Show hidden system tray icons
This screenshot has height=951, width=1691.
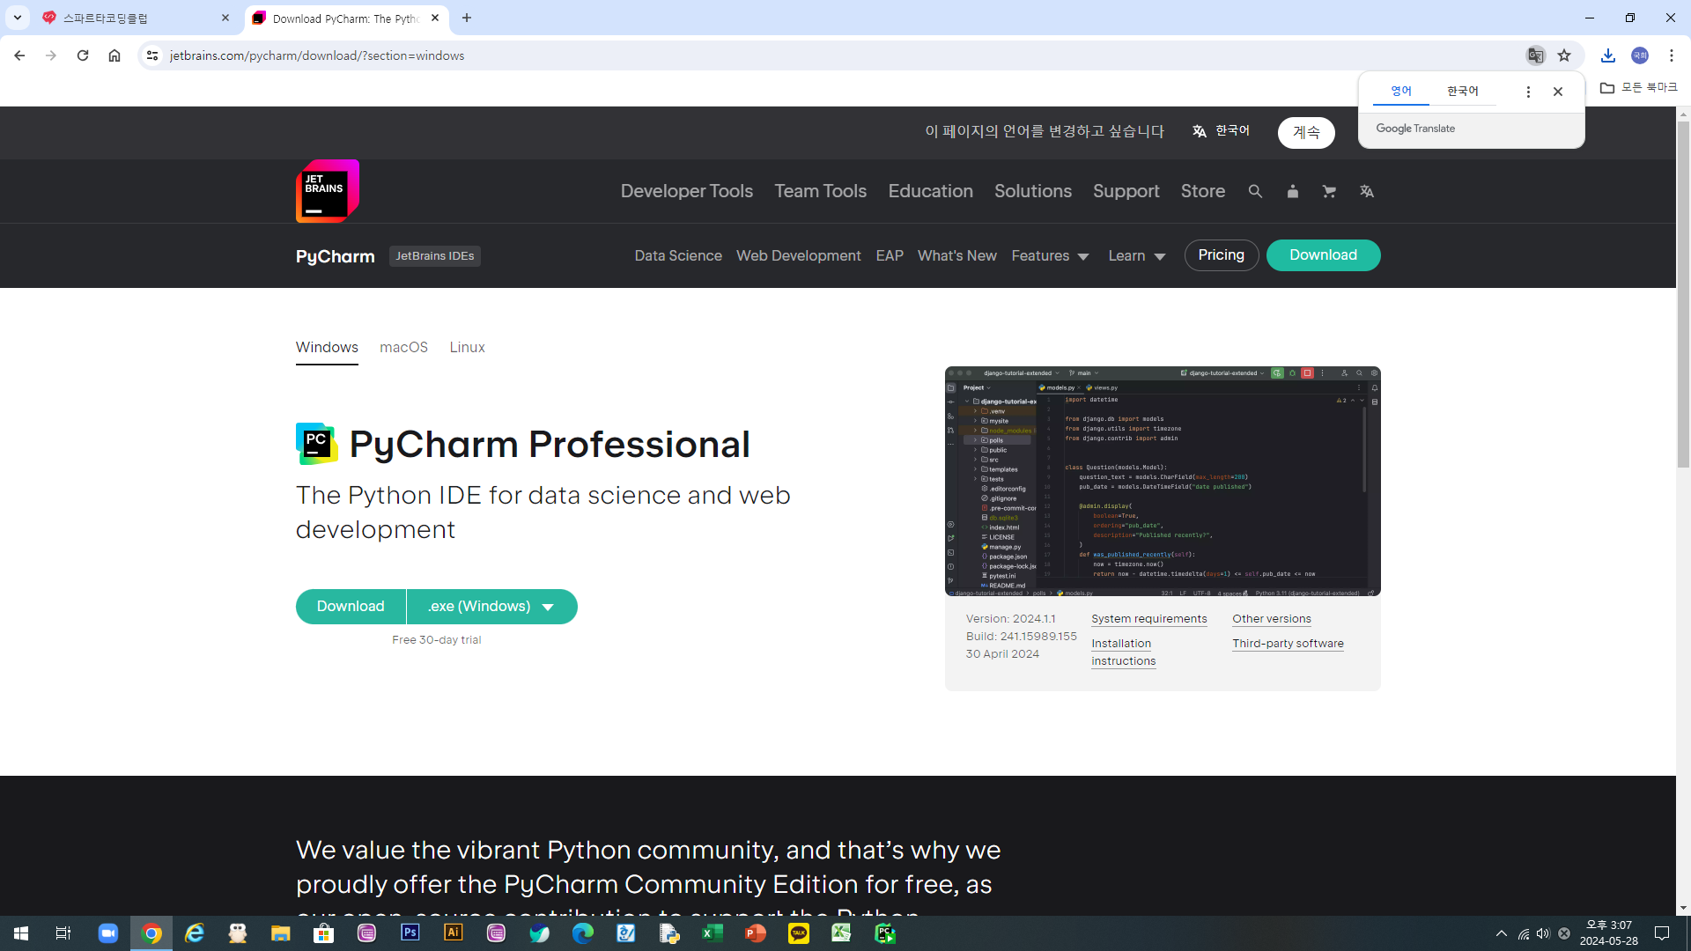[x=1502, y=933]
